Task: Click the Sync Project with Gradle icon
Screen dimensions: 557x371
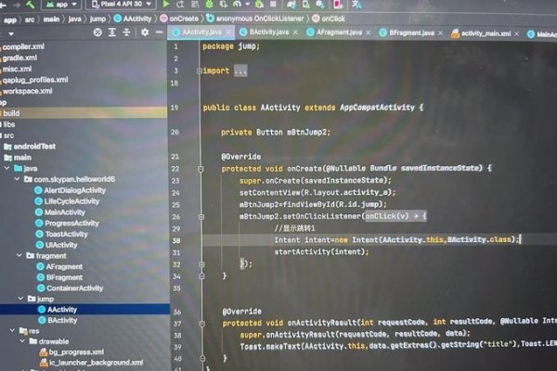Action: click(x=291, y=5)
